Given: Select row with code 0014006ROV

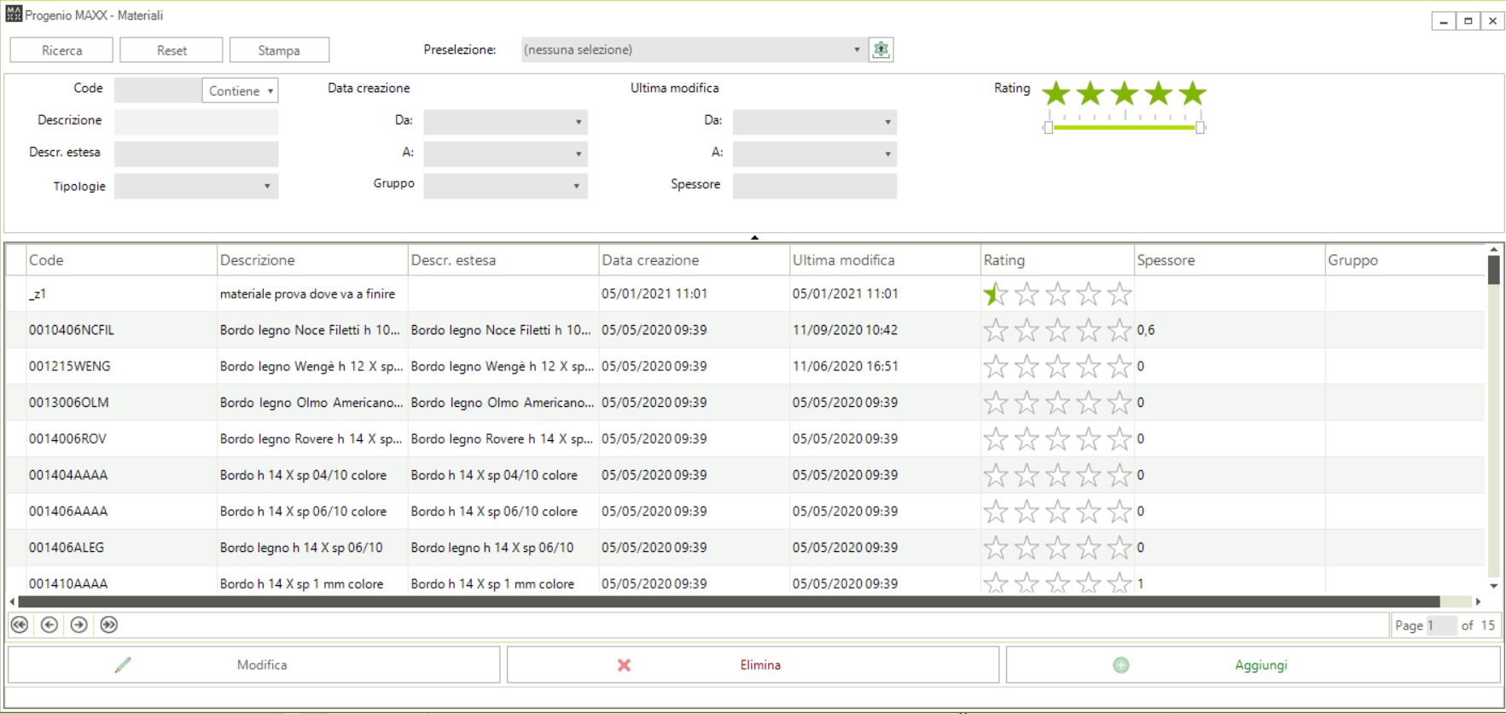Looking at the screenshot, I should 745,438.
